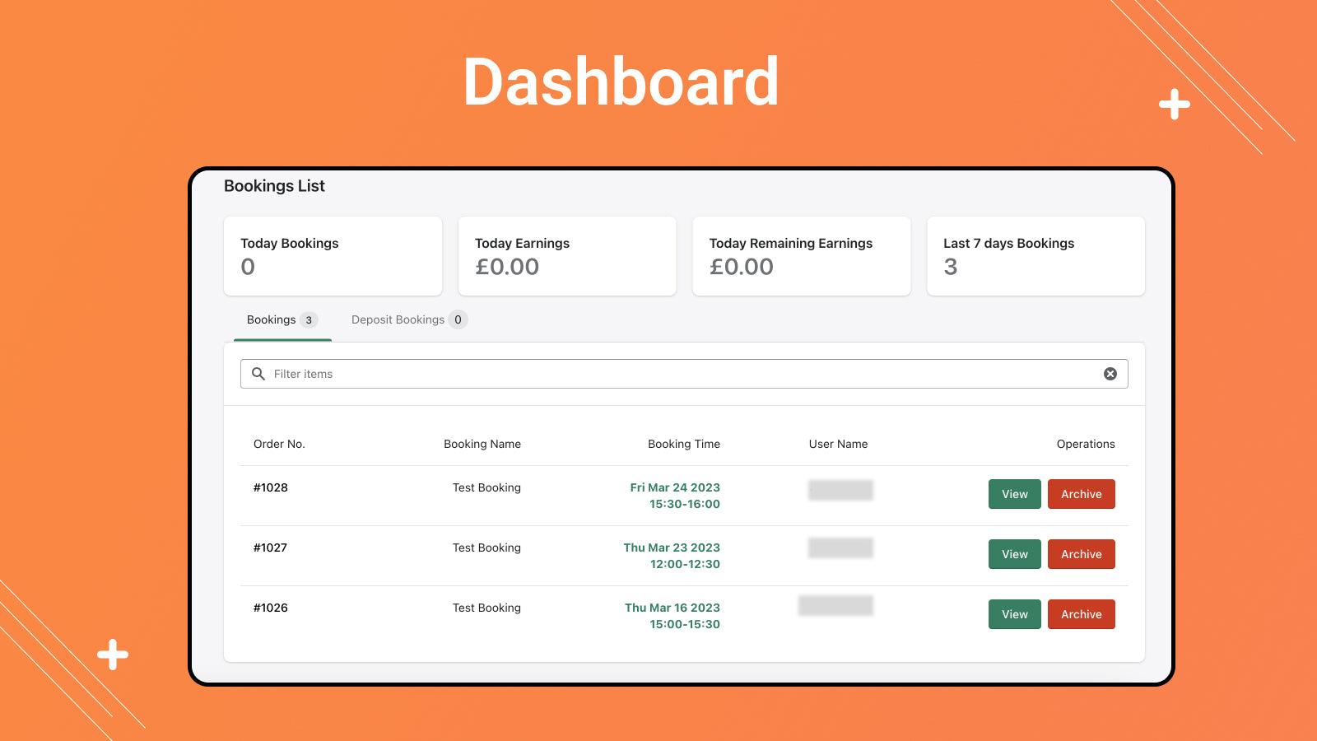Screen dimensions: 1317x741
Task: Click the Order No. column header
Action: [279, 444]
